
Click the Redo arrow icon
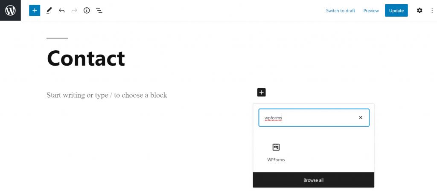click(74, 11)
